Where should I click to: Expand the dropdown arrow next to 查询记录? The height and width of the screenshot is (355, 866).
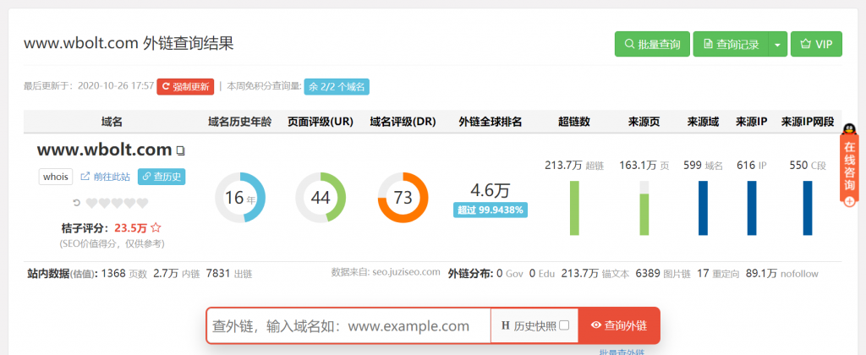click(x=778, y=44)
